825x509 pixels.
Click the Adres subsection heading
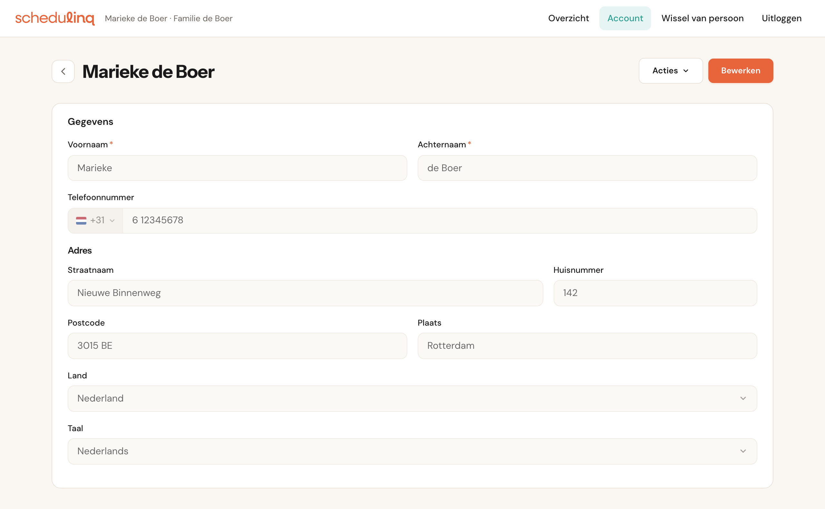click(80, 250)
